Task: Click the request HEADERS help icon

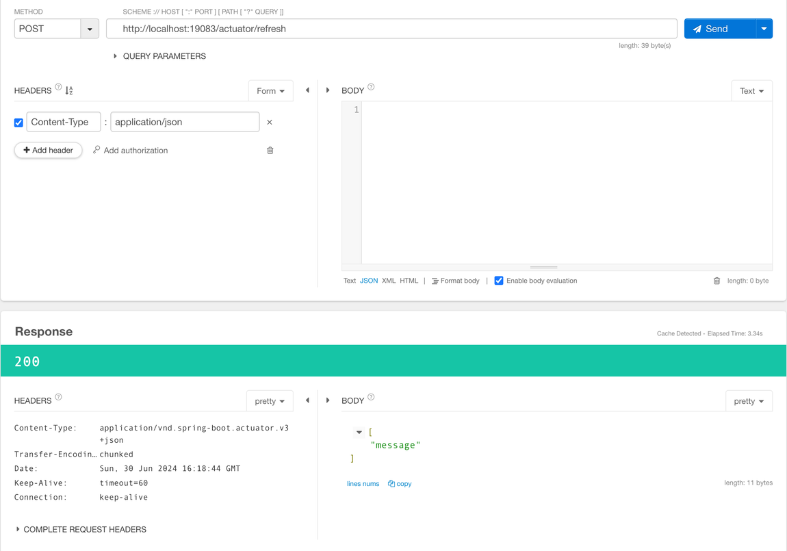Action: pyautogui.click(x=58, y=87)
